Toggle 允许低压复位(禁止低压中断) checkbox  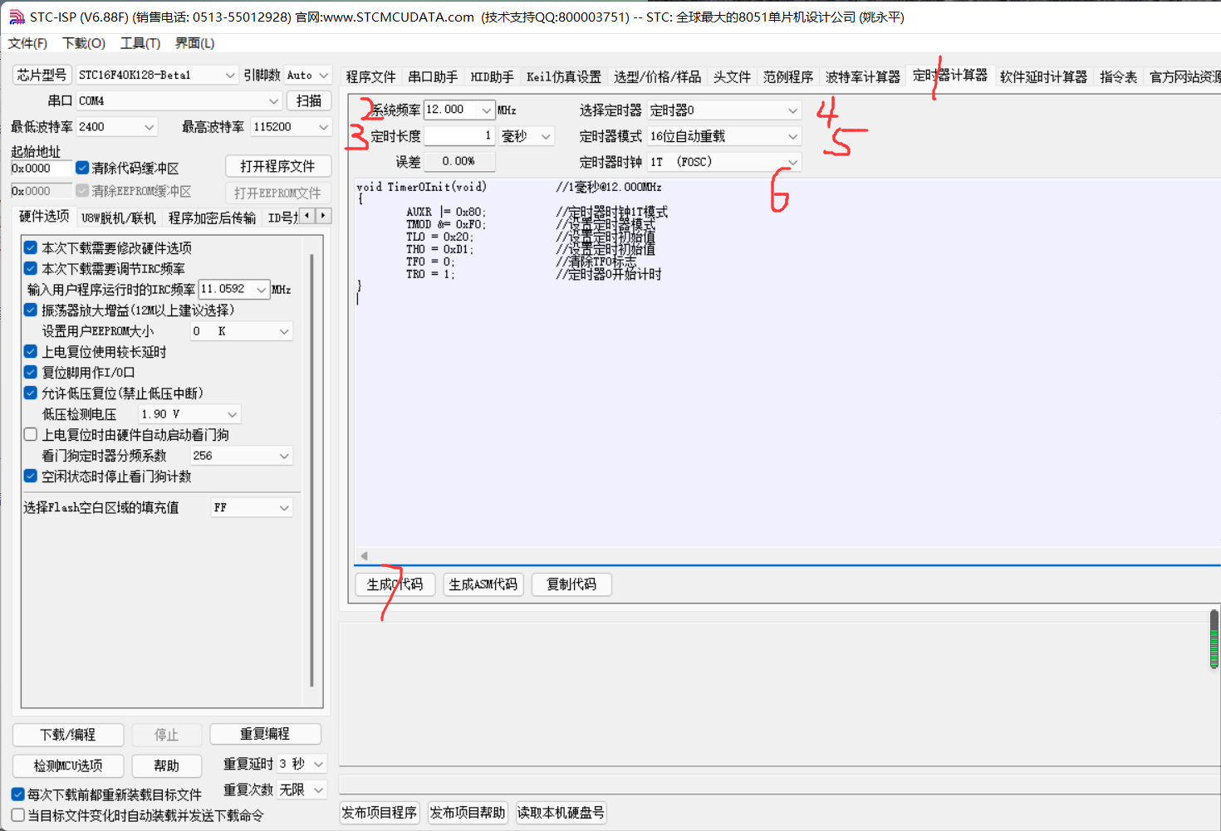(x=31, y=393)
